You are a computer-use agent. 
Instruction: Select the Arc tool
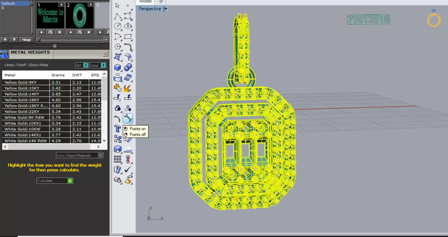click(118, 37)
